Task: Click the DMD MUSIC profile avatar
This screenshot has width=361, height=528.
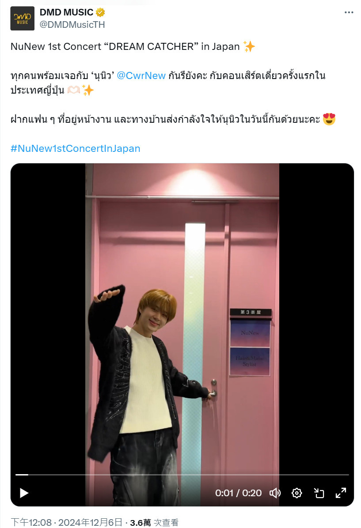Action: click(x=22, y=19)
